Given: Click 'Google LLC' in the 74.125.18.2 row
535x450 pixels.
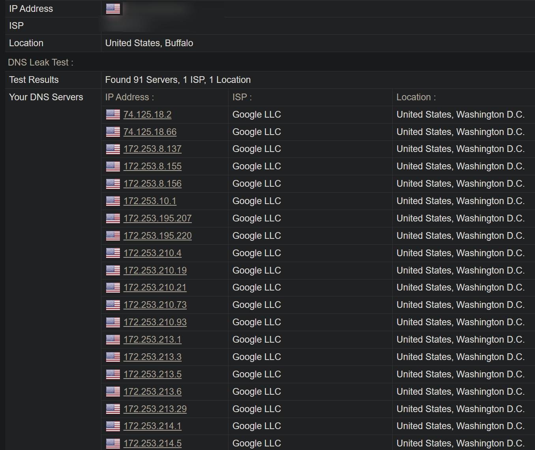Looking at the screenshot, I should [x=257, y=114].
